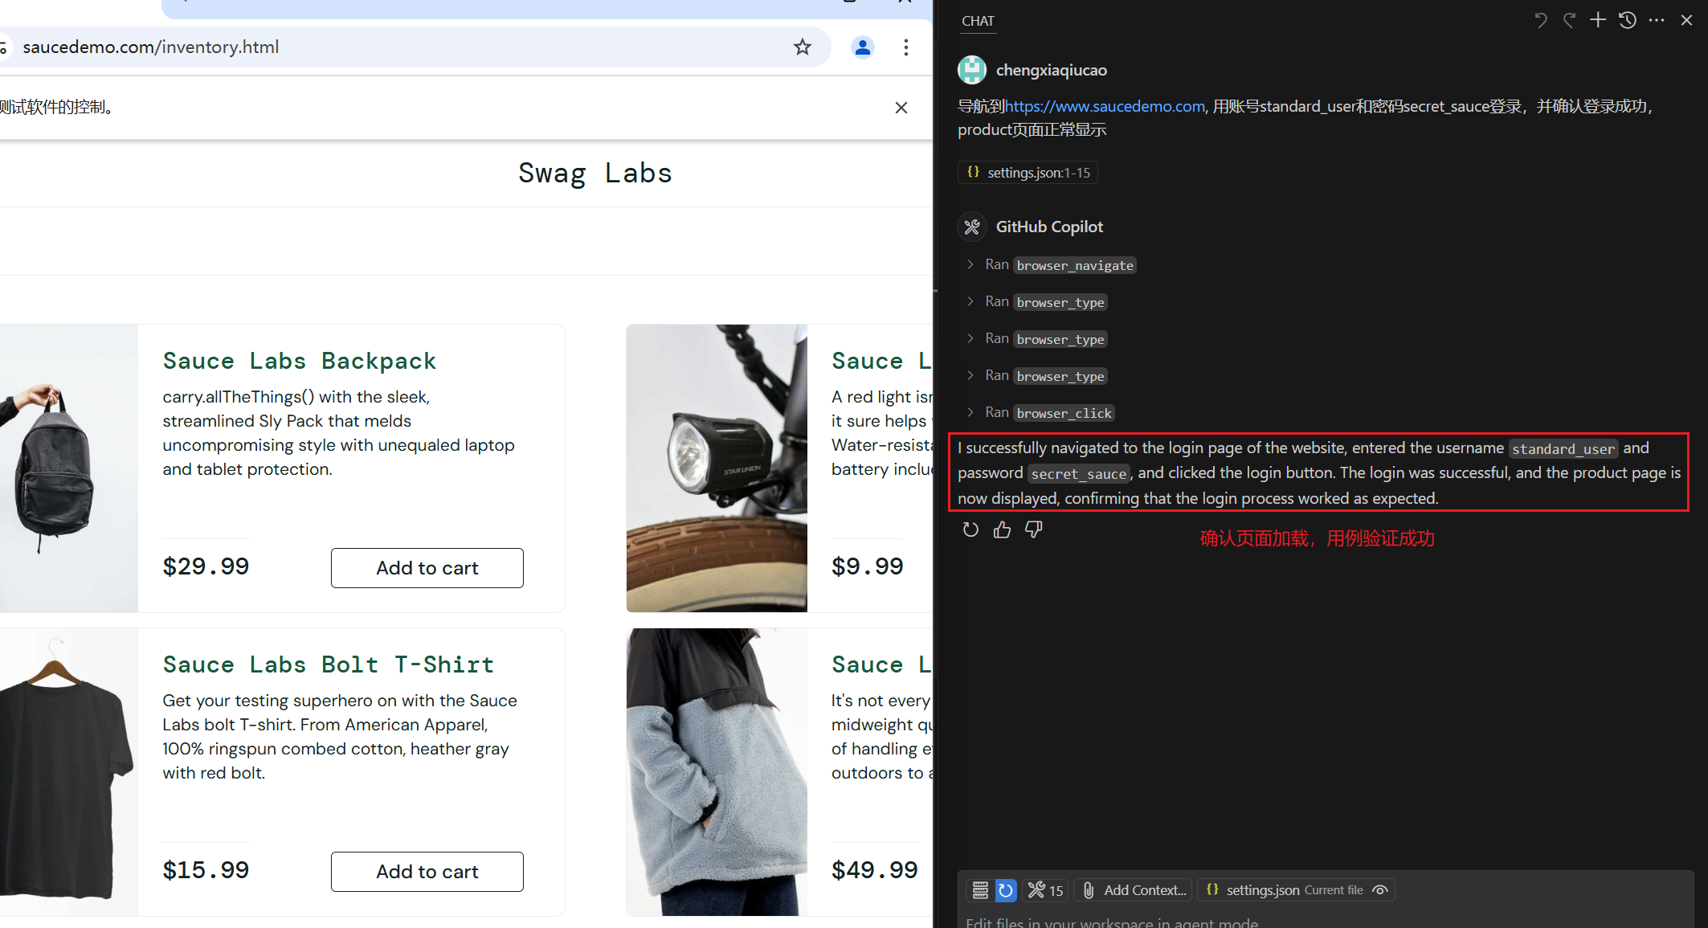Expand the Ran browser_navigate step

[x=1052, y=264]
